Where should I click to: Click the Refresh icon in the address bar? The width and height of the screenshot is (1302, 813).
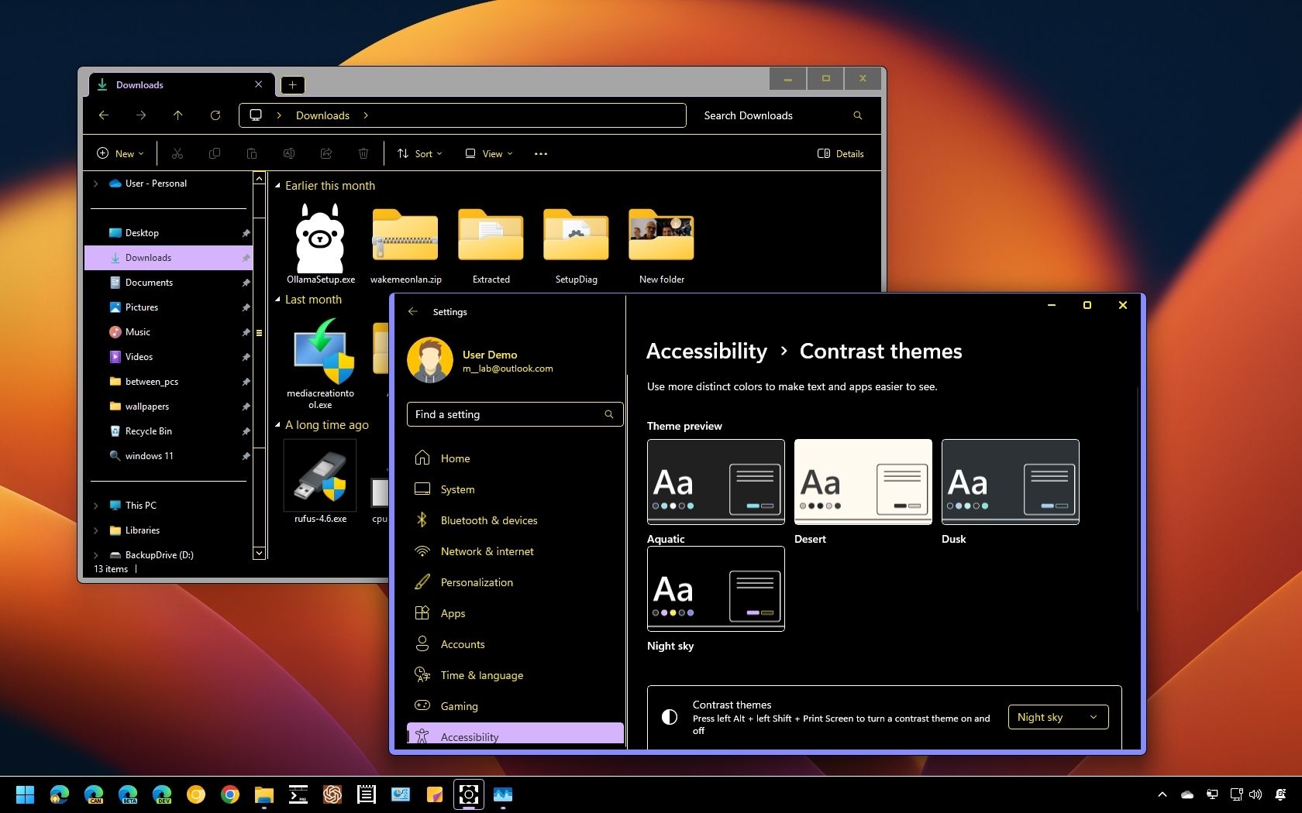[x=215, y=115]
